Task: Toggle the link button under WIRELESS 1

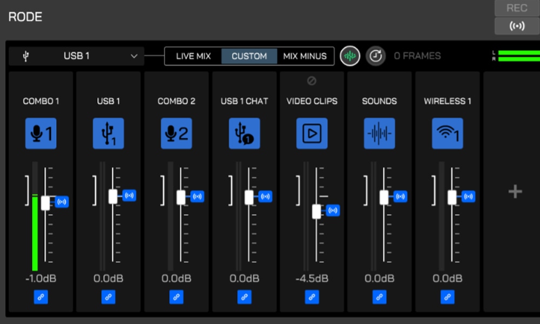Action: pyautogui.click(x=448, y=296)
